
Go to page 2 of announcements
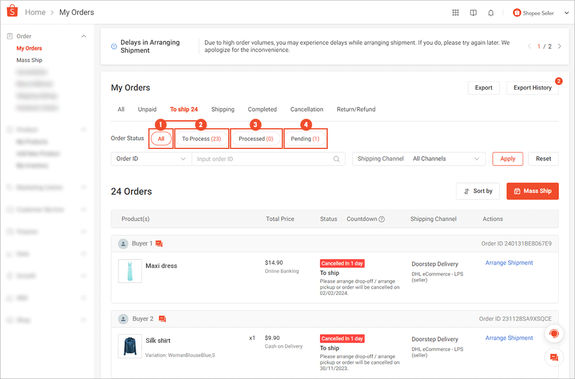(x=559, y=46)
